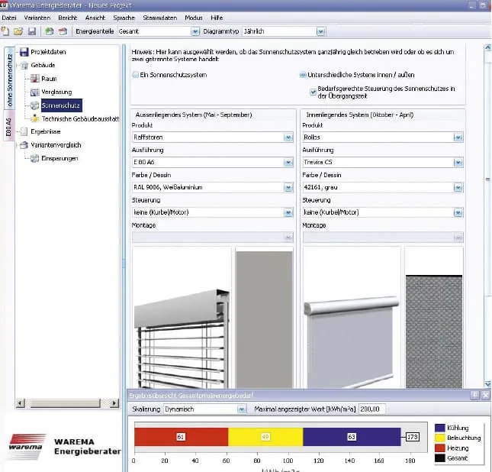Screen dimensions: 492x472
Task: Open Technische Gebäudeausstattung tree node
Action: 80,118
